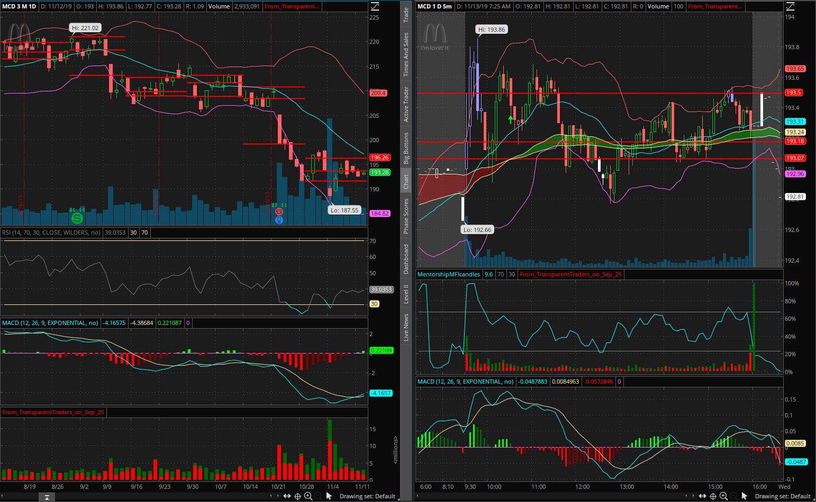Image resolution: width=816 pixels, height=502 pixels.
Task: Zoom in using magnifier under right chart
Action: click(723, 496)
